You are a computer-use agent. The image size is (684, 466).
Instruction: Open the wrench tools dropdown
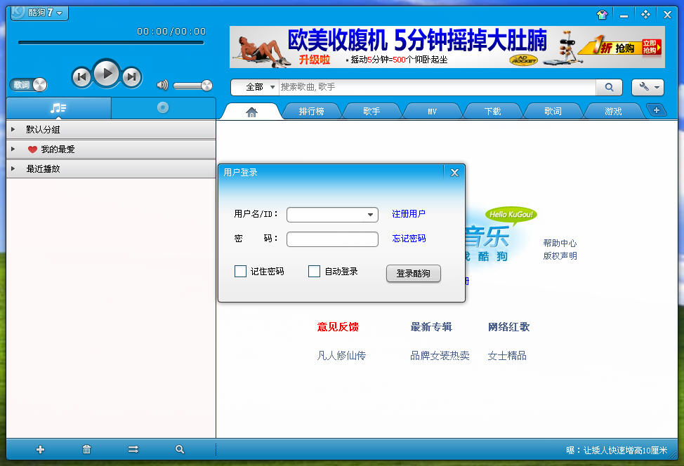click(x=647, y=87)
